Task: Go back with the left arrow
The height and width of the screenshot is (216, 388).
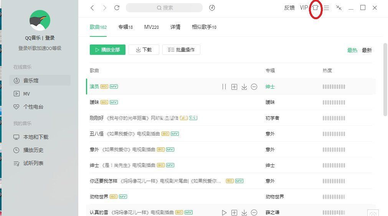Action: coord(92,8)
